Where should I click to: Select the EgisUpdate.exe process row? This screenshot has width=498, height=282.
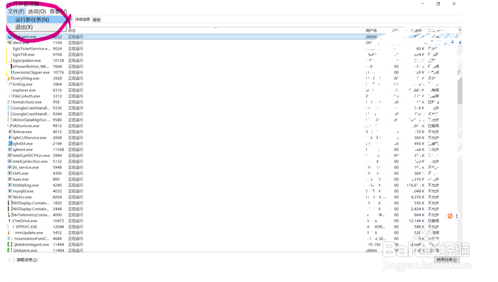[232, 61]
